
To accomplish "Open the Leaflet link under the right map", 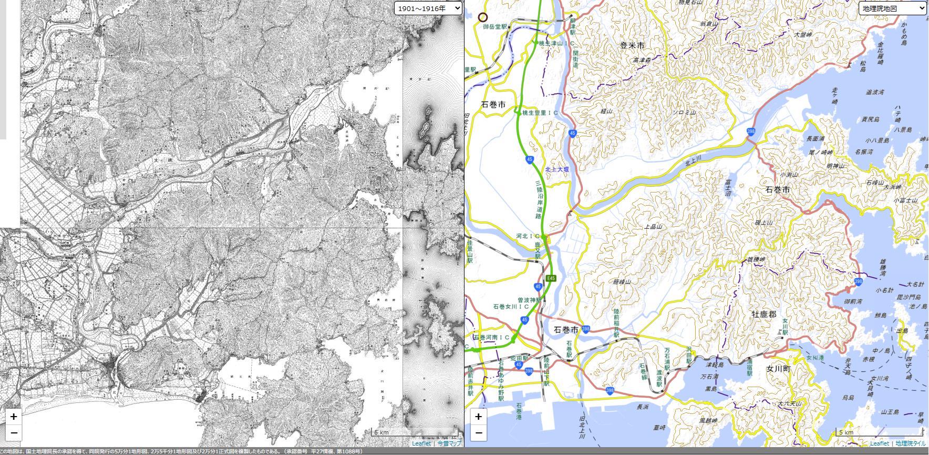I will coord(880,443).
